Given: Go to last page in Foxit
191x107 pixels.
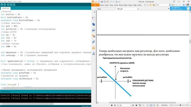Looking at the screenshot, I should click(x=136, y=105).
